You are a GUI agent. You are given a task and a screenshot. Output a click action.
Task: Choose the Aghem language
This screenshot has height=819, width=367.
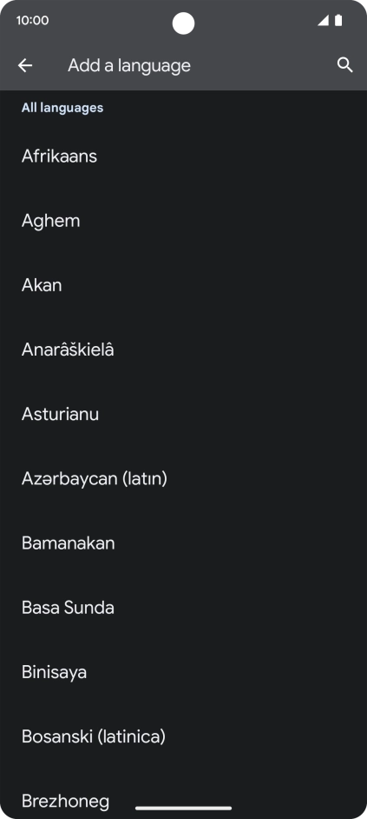click(184, 221)
